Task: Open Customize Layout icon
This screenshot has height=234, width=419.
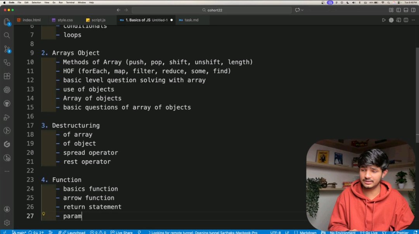Action: pyautogui.click(x=391, y=10)
